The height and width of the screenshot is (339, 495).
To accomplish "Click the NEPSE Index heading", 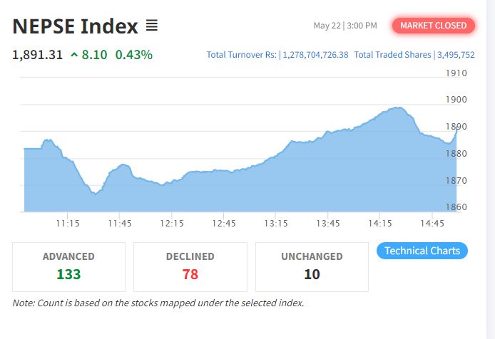I will pyautogui.click(x=75, y=26).
